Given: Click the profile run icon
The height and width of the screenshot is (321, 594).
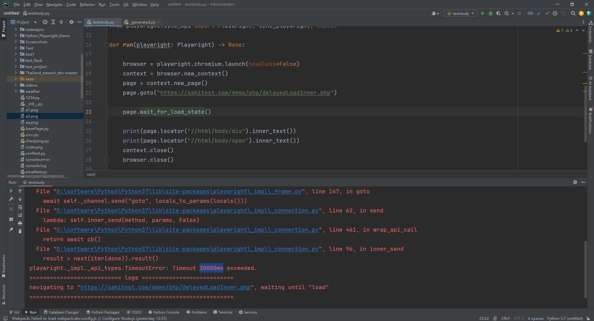Looking at the screenshot, I should pos(507,13).
